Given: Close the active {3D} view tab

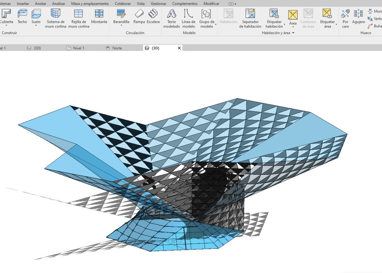Looking at the screenshot, I should (179, 48).
